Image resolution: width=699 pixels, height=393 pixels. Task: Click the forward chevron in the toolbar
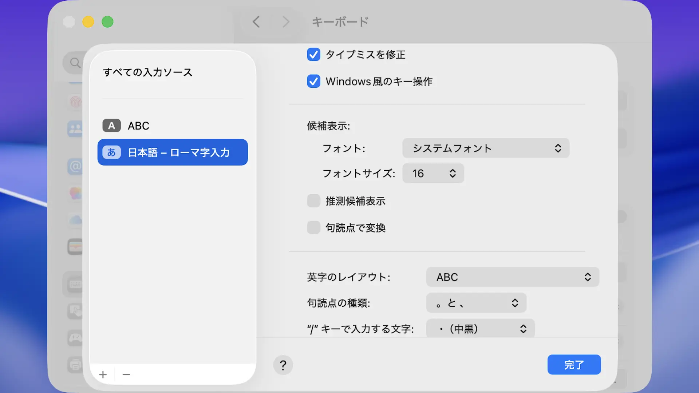[286, 22]
